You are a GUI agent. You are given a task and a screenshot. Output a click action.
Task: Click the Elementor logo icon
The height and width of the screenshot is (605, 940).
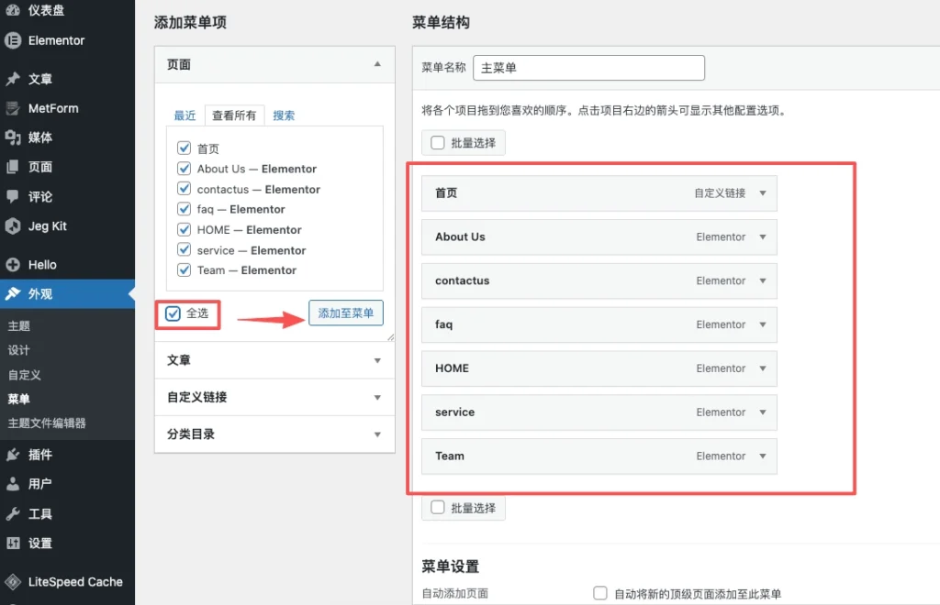tap(13, 40)
